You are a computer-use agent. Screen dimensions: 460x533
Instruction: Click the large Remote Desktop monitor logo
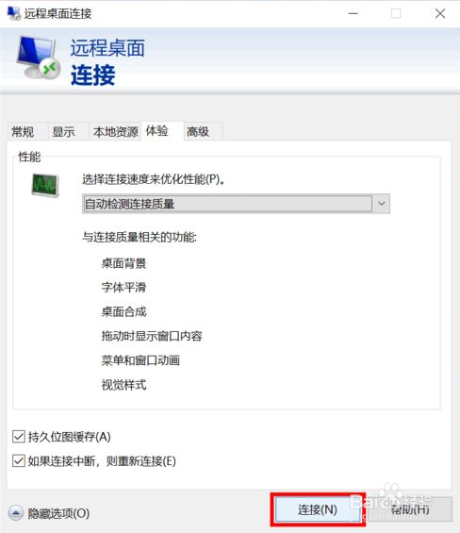click(x=38, y=58)
